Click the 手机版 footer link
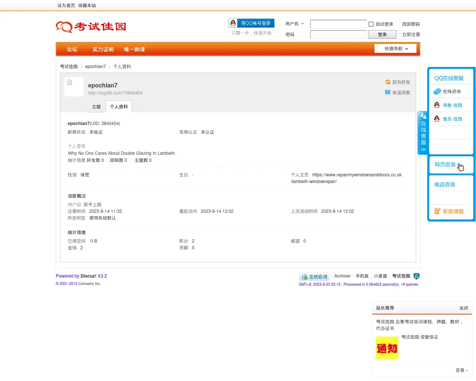This screenshot has width=476, height=381. point(362,276)
